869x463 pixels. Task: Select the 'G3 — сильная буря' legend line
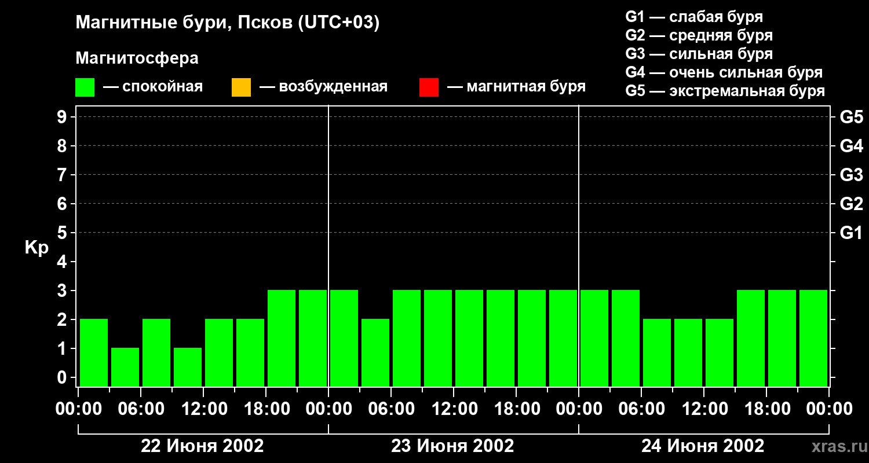[x=699, y=54]
